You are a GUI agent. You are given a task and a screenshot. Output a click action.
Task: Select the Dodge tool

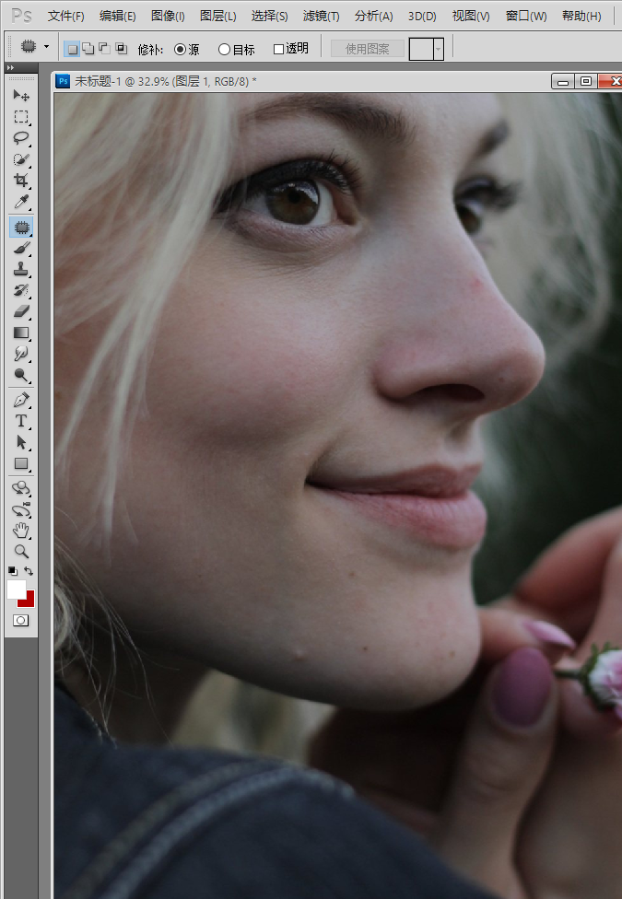[x=21, y=376]
